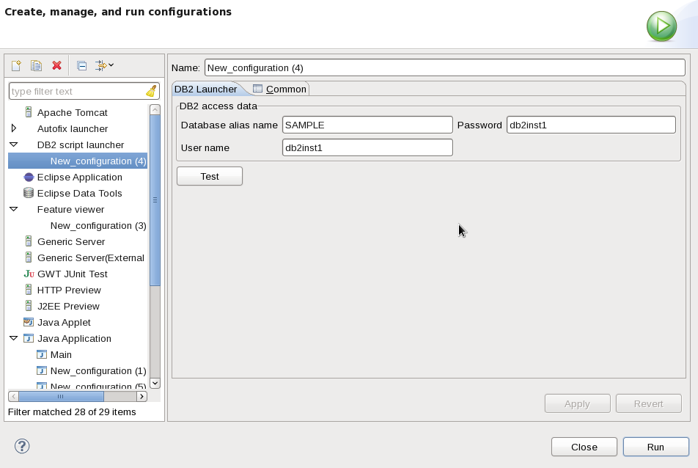
Task: Collapse the DB2 script launcher node
Action: click(13, 145)
